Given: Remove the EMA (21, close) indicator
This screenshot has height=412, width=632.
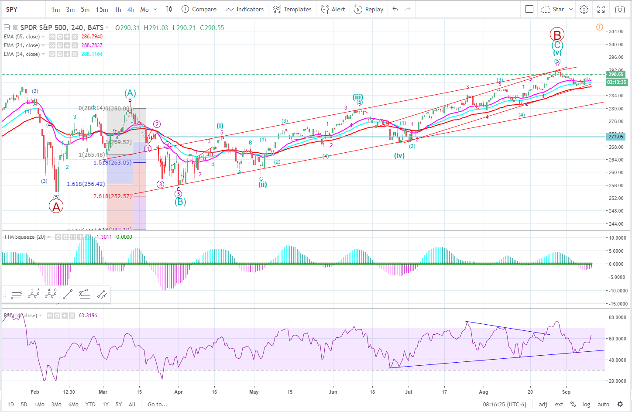Looking at the screenshot, I should [75, 45].
